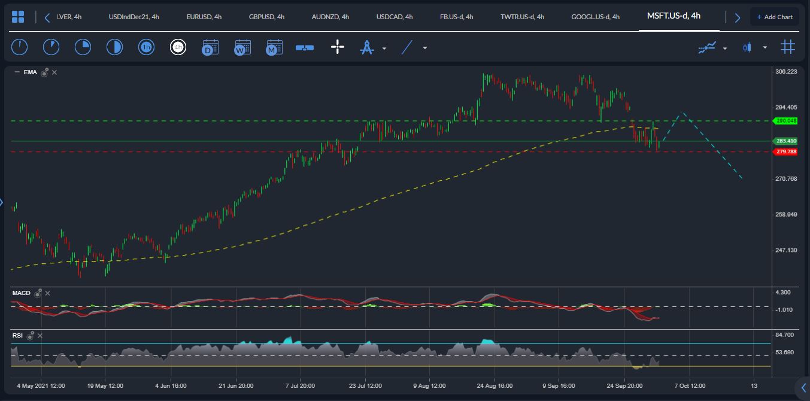The height and width of the screenshot is (401, 810).
Task: Switch to the EURUSD, 4h tab
Action: coord(204,17)
